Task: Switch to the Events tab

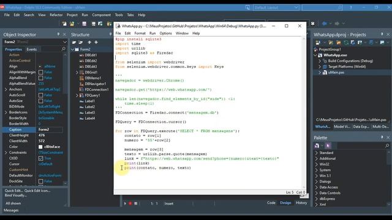Action: point(31,50)
